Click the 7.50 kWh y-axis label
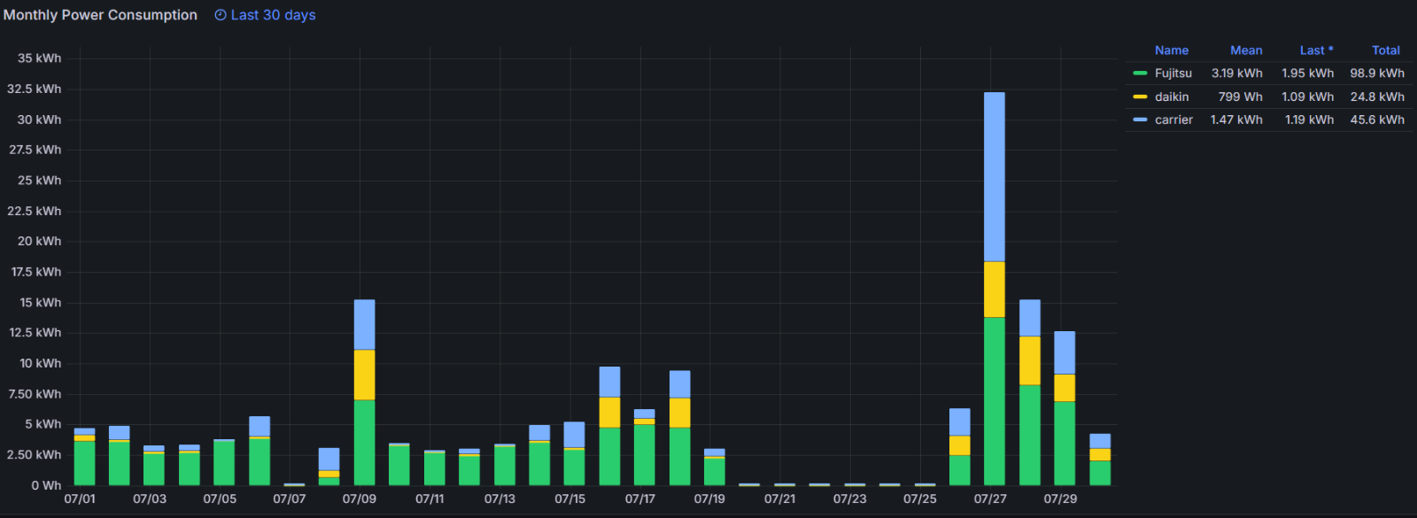Screen dimensions: 1417x518 click(35, 394)
